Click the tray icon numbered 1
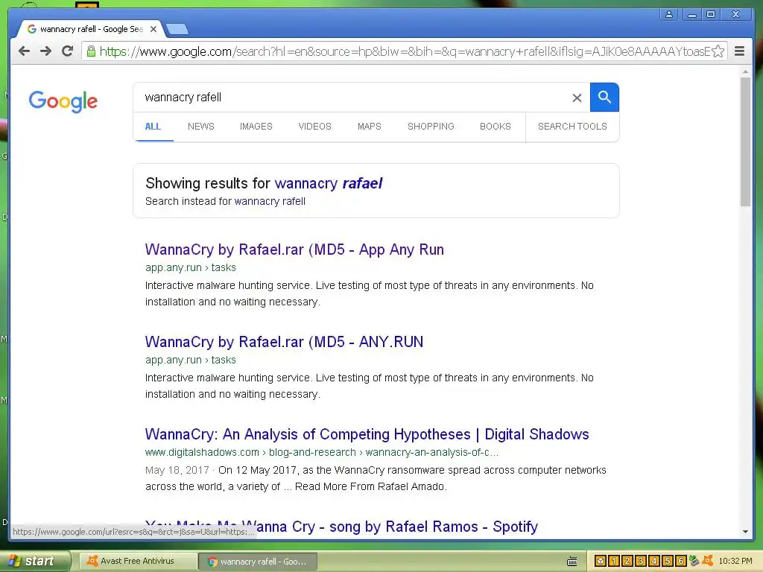 pos(614,561)
